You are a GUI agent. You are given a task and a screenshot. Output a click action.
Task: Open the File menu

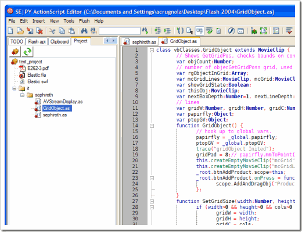tap(12, 21)
